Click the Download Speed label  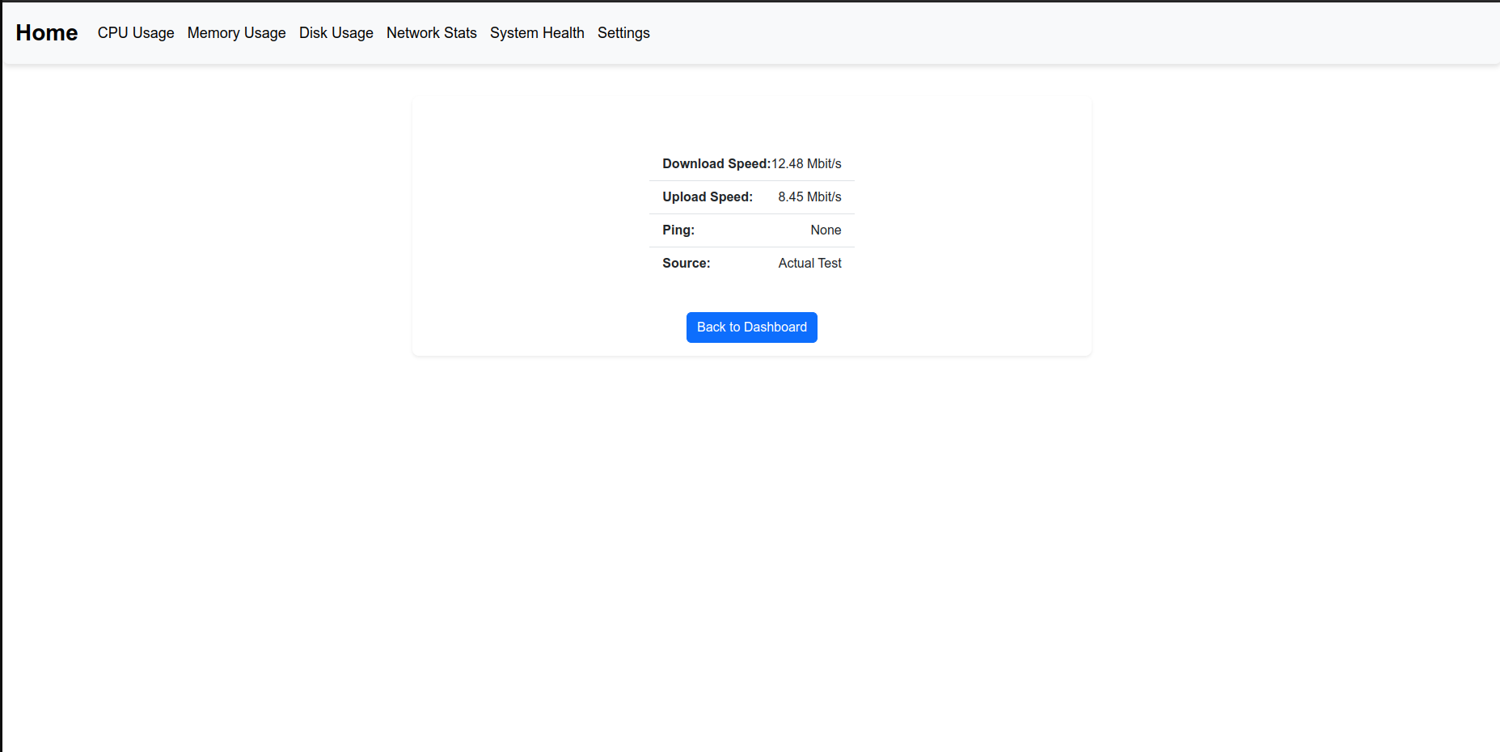716,164
